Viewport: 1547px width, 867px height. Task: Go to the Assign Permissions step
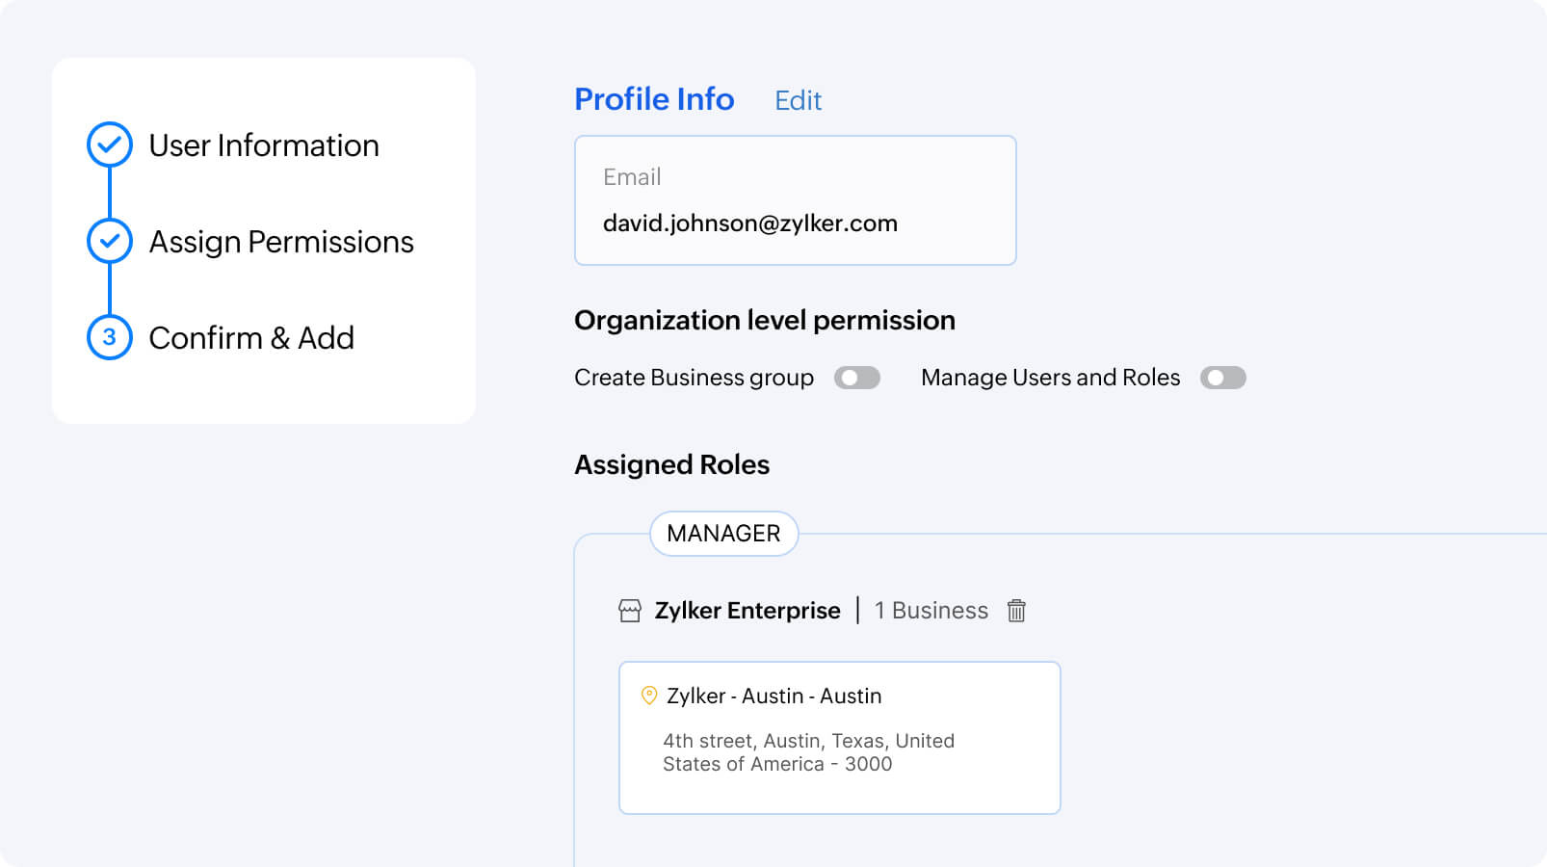[x=281, y=242]
